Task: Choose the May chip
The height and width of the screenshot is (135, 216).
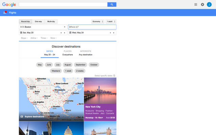Action: (x=40, y=65)
